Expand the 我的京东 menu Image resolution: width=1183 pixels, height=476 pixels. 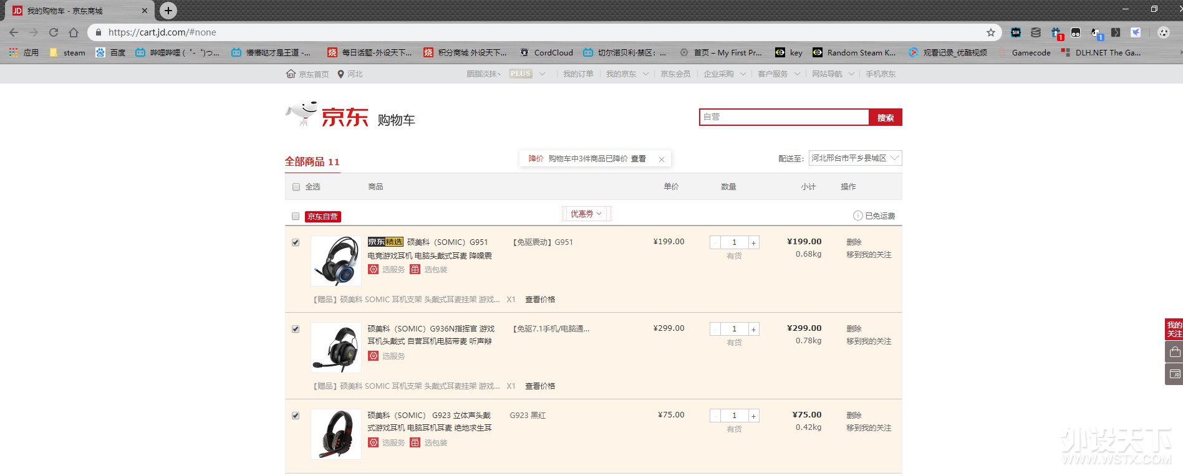coord(627,74)
